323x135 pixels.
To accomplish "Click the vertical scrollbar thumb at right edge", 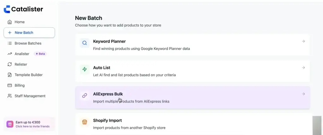I will pos(317,125).
